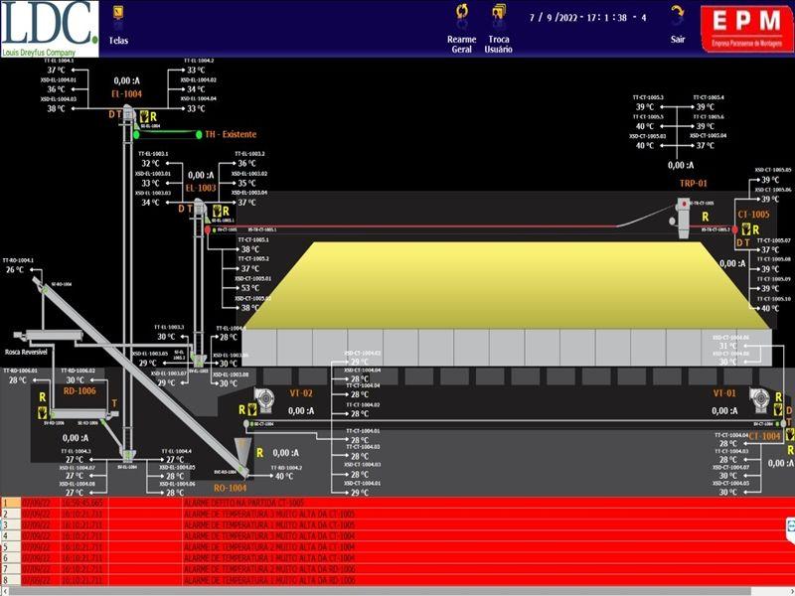This screenshot has height=596, width=795.
Task: Click the Rearme Geral reset icon
Action: 462,14
